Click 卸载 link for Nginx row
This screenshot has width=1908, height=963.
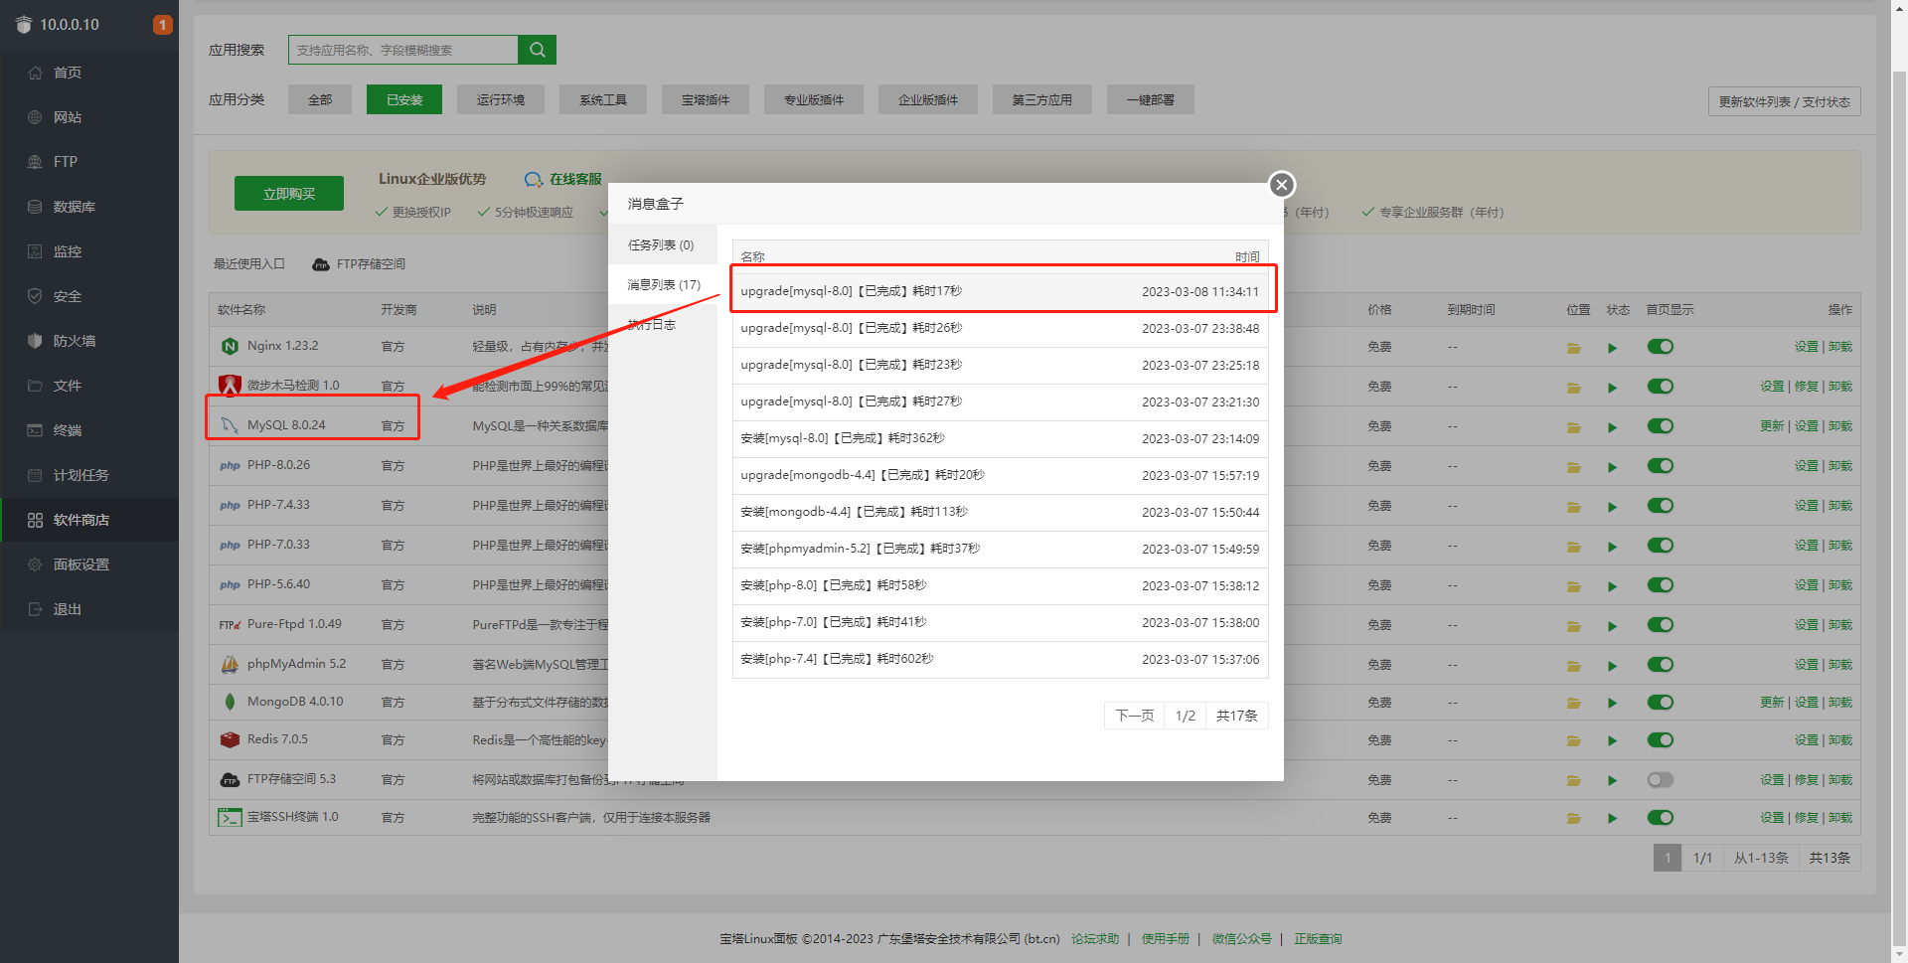coord(1840,347)
